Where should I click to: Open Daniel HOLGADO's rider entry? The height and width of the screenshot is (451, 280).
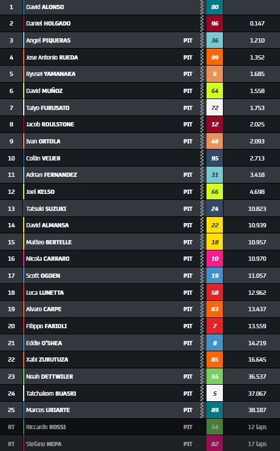click(x=49, y=24)
